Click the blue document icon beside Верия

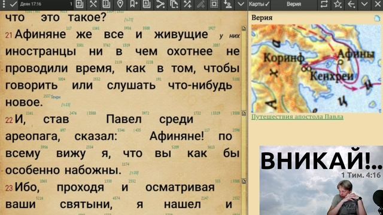coord(378,19)
